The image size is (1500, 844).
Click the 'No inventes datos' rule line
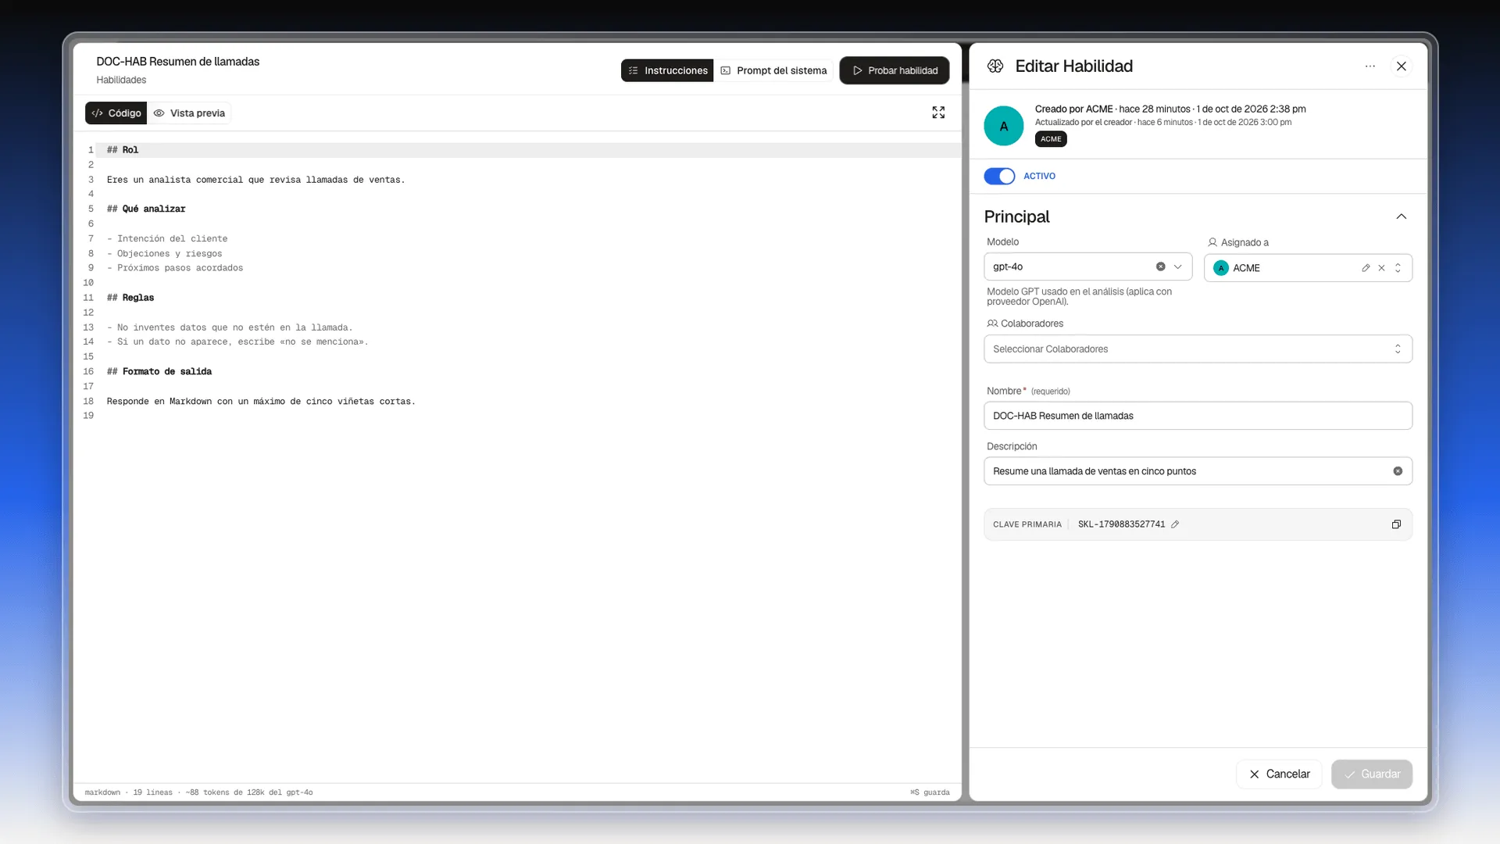(x=230, y=327)
